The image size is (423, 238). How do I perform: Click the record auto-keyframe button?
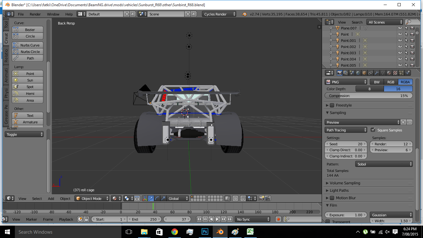click(278, 219)
